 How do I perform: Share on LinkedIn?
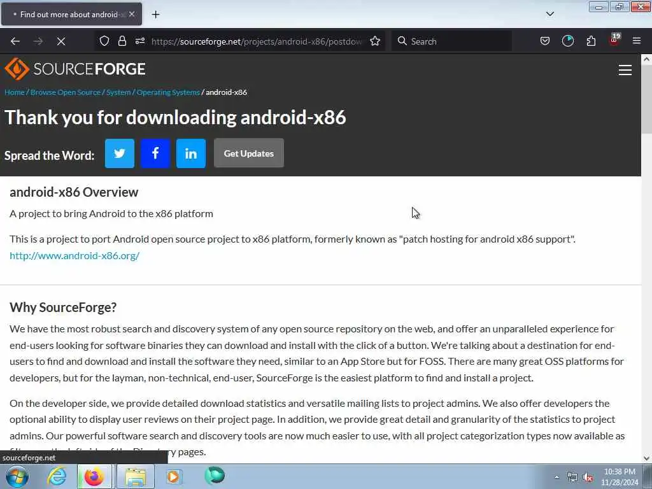pos(191,153)
